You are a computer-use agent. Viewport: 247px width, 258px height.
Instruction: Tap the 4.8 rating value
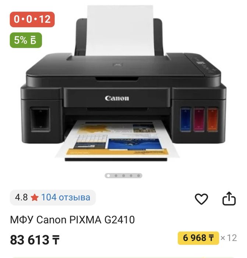[21, 197]
